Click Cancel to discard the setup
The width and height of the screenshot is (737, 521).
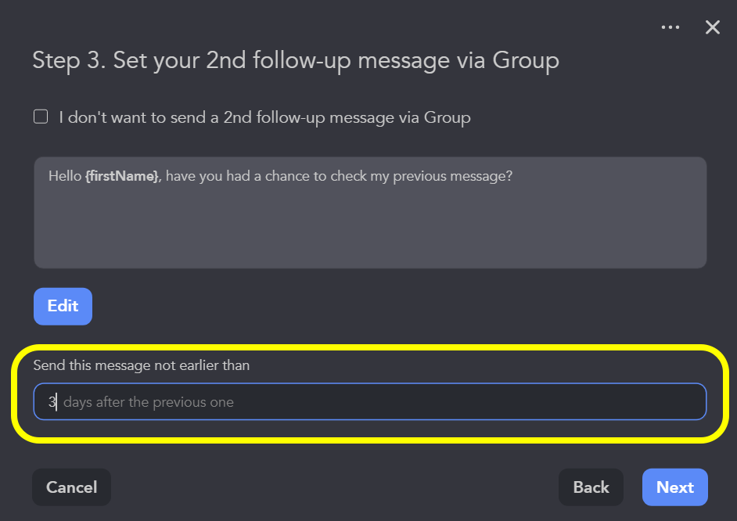[71, 487]
